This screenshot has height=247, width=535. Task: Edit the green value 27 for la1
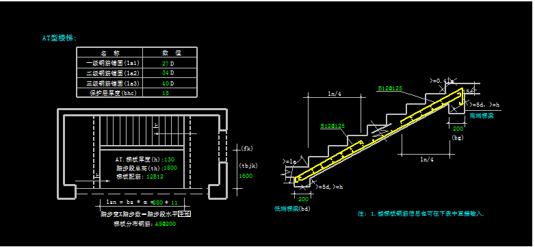point(166,64)
